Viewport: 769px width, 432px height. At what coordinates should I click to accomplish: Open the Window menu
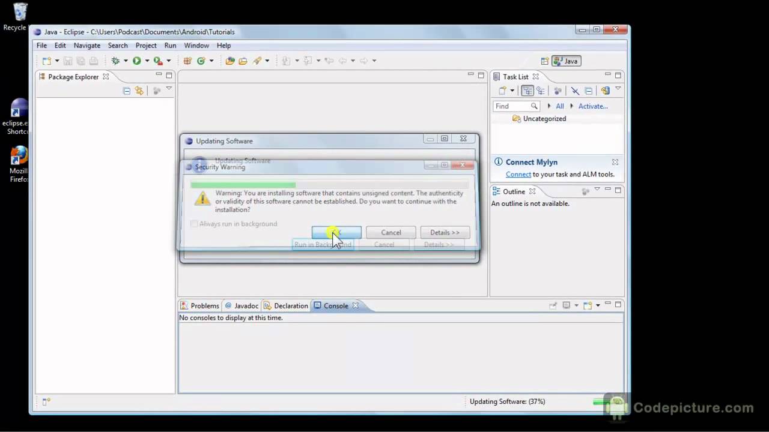[x=196, y=46]
